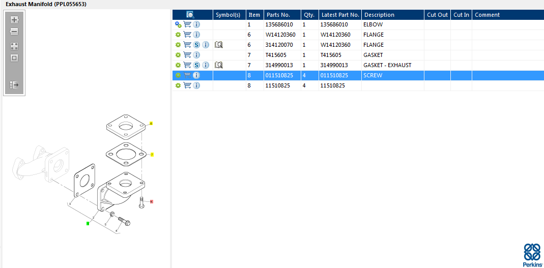544x268 pixels.
Task: Click gear icon on 11510825 row
Action: point(178,85)
